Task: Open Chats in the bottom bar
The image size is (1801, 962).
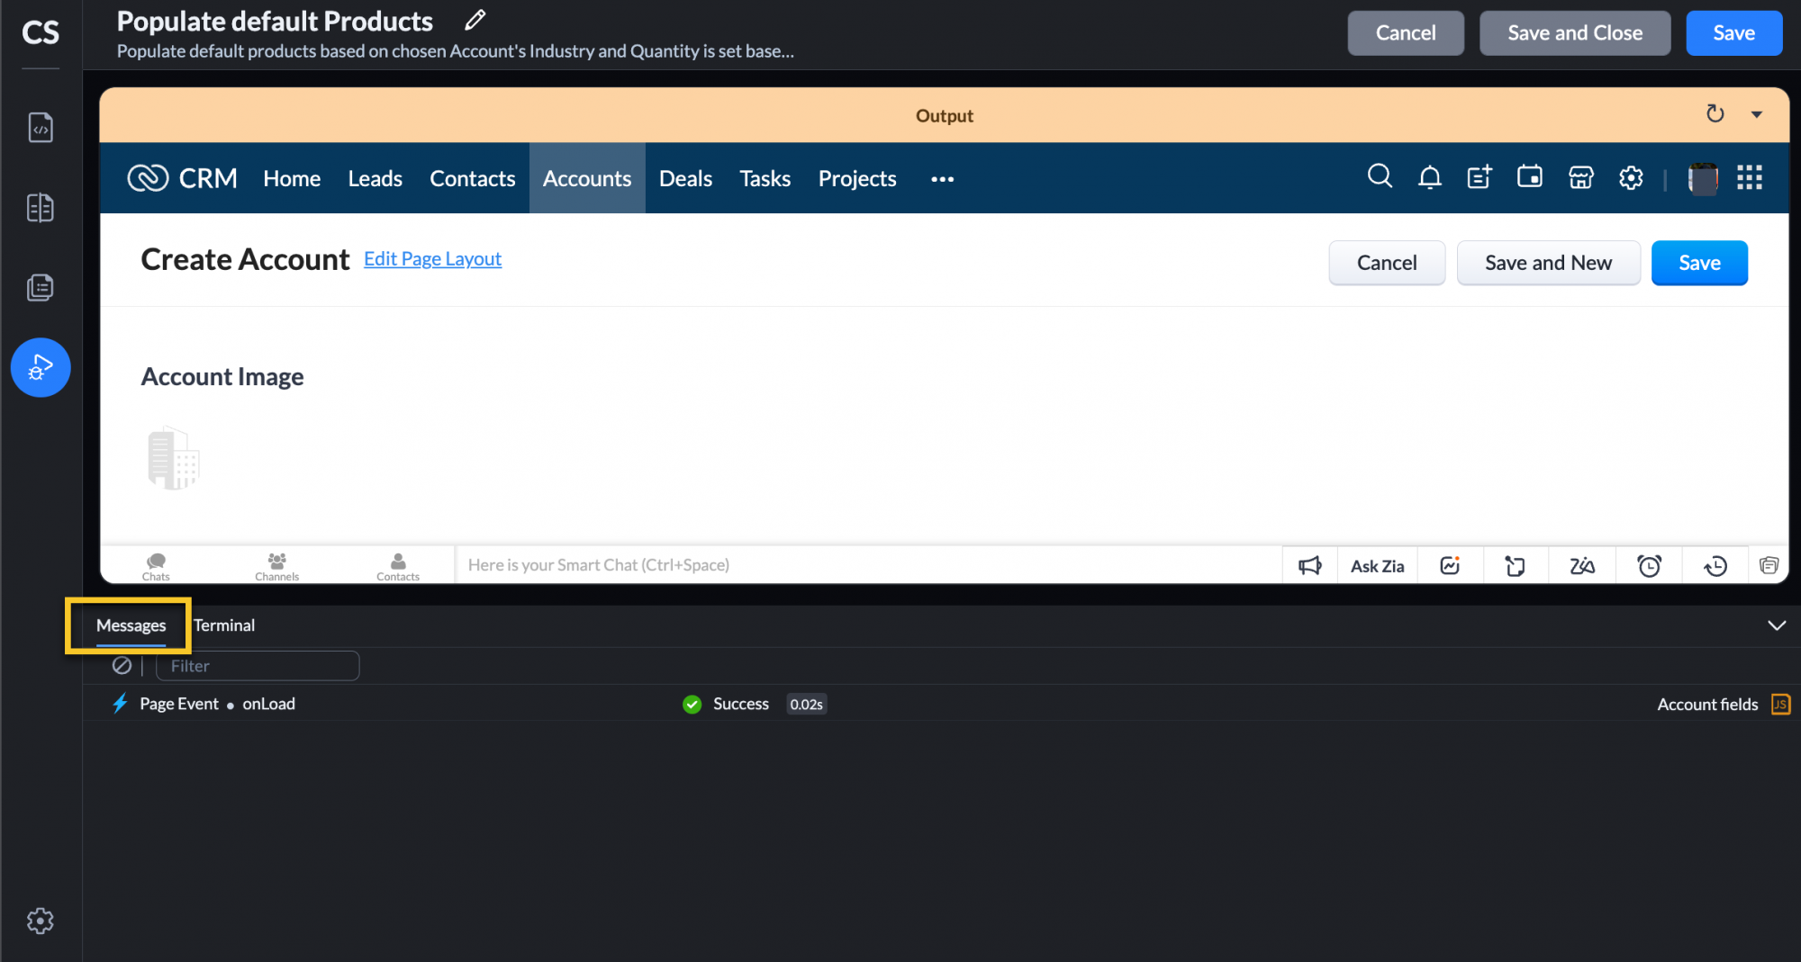Action: click(x=156, y=566)
